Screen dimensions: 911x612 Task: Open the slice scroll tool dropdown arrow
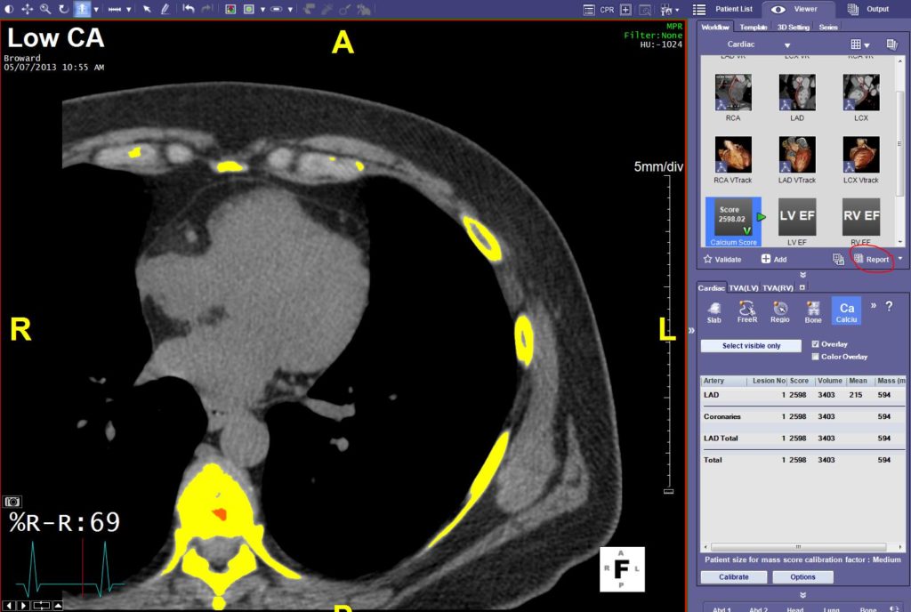coord(96,9)
